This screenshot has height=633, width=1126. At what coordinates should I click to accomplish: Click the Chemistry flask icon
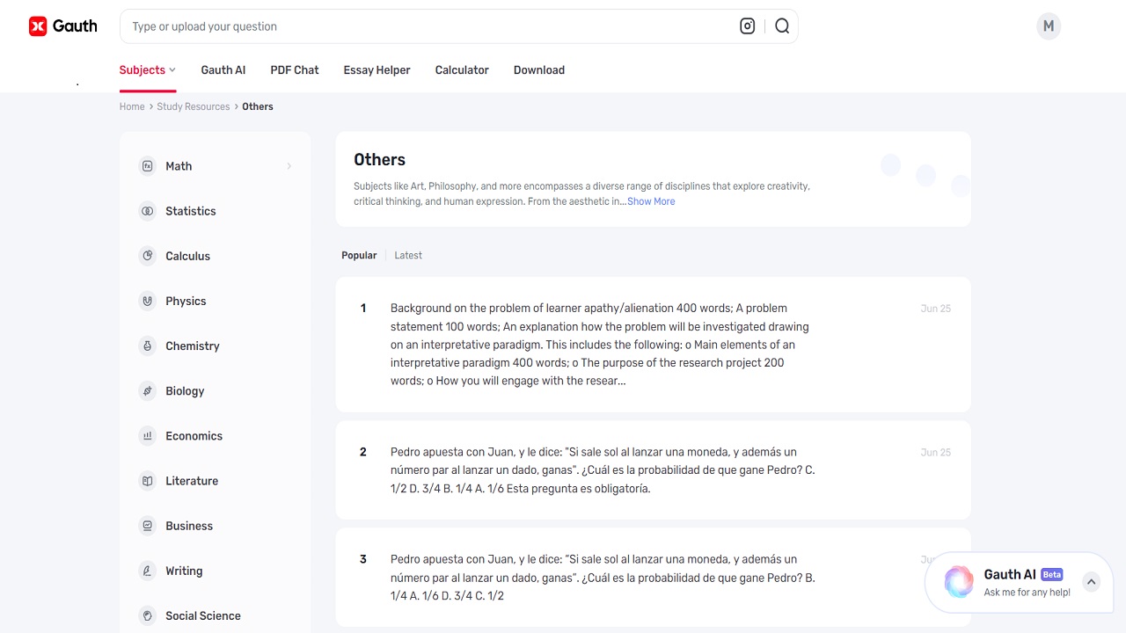[x=147, y=346]
